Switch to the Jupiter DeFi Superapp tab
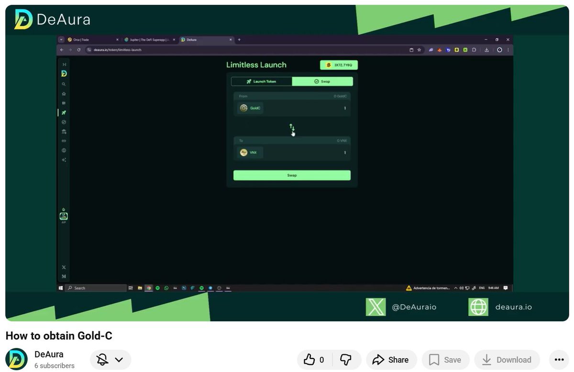 click(x=149, y=40)
